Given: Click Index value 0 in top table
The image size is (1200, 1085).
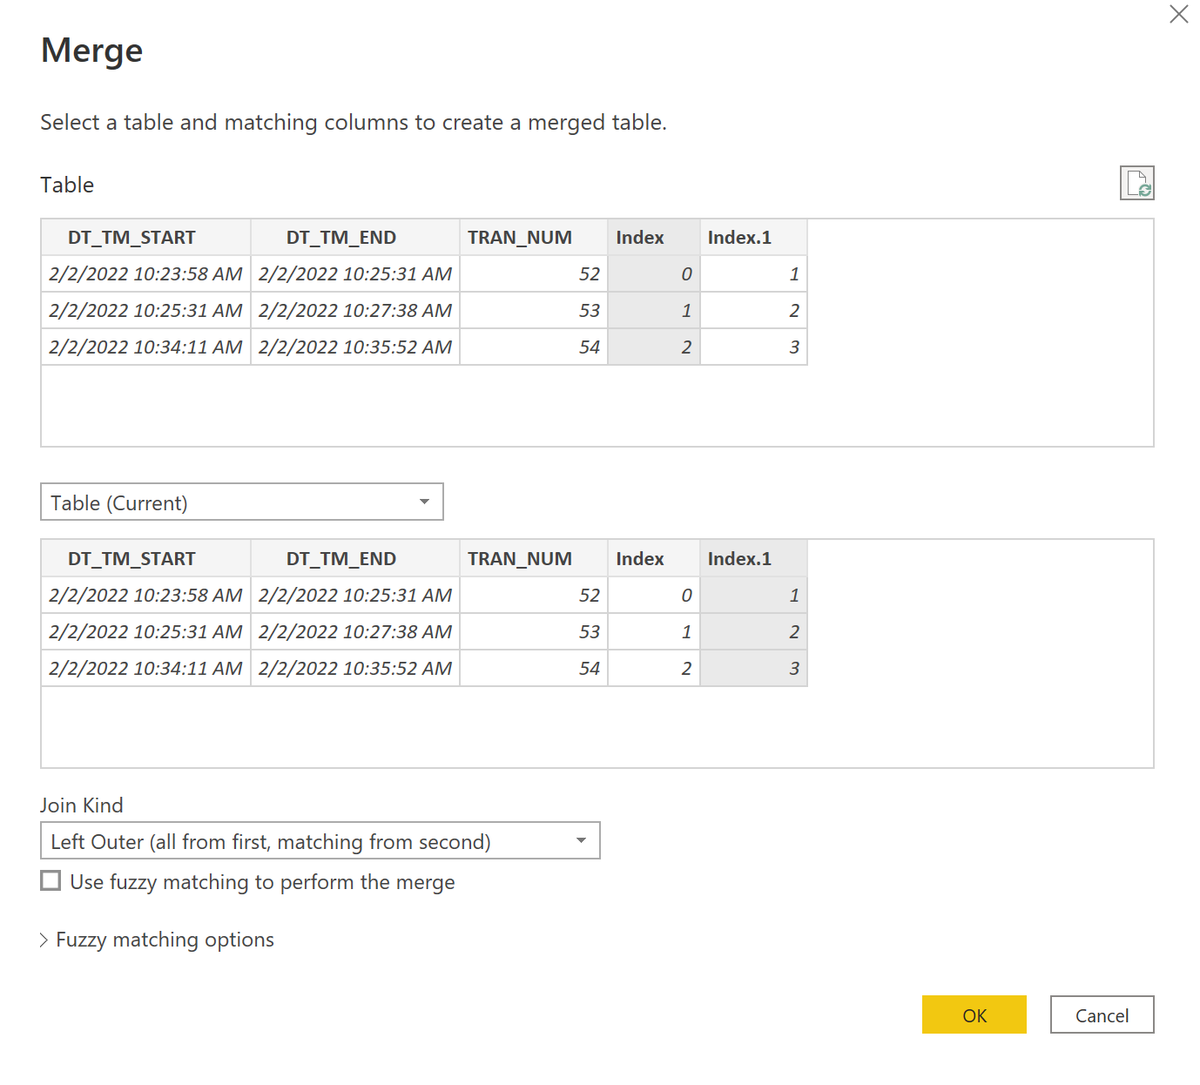Looking at the screenshot, I should [x=654, y=274].
